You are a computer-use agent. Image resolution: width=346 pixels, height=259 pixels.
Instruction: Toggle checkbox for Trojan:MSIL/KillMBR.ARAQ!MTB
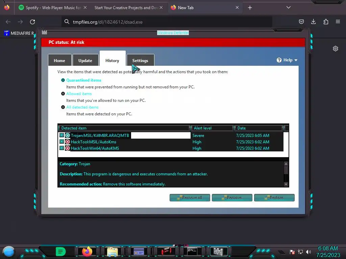click(x=61, y=135)
